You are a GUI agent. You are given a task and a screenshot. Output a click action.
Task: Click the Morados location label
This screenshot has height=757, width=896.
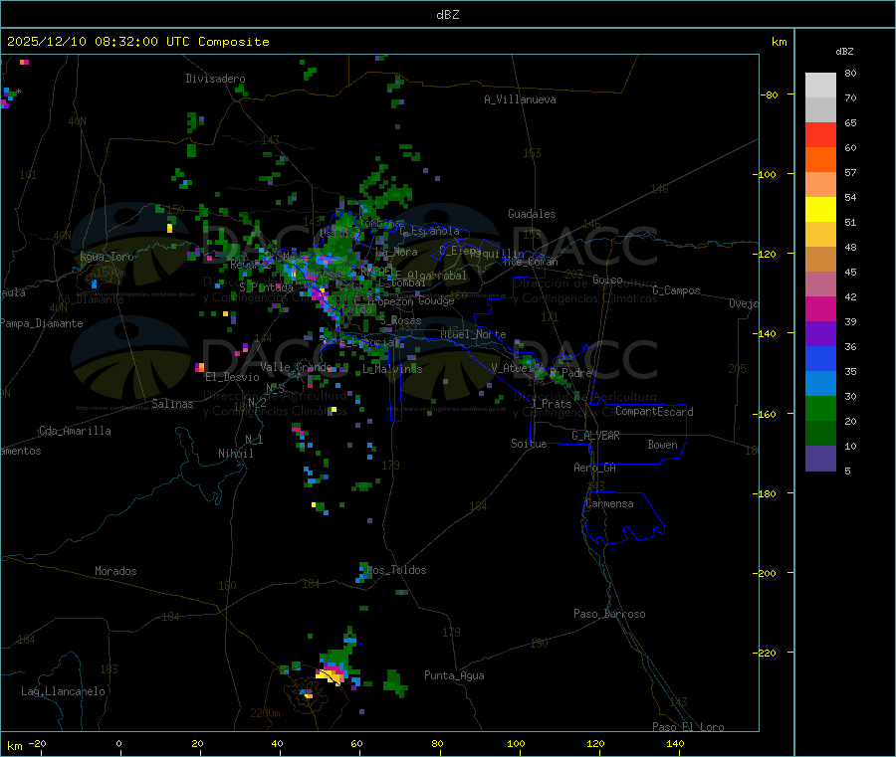coord(115,571)
